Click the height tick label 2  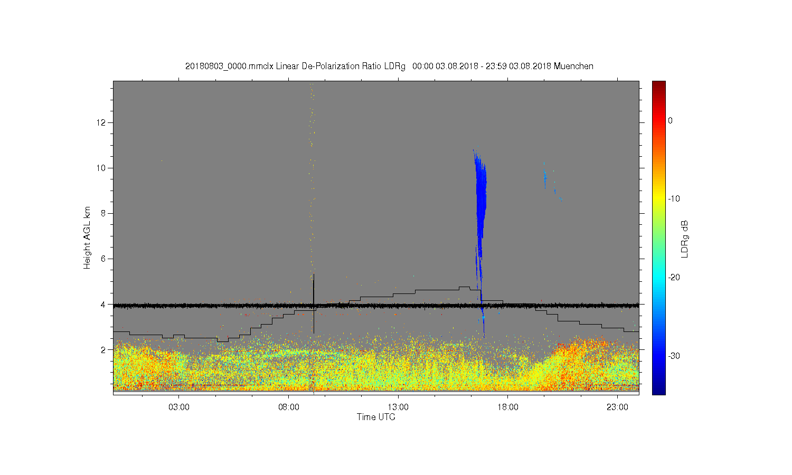tap(105, 349)
